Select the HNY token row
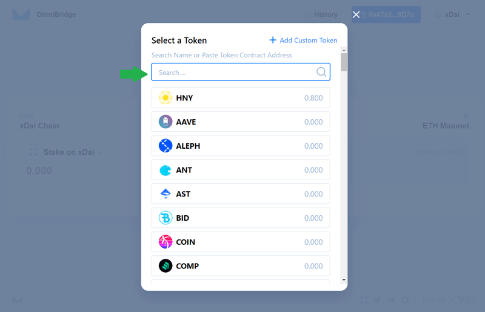 pyautogui.click(x=241, y=98)
